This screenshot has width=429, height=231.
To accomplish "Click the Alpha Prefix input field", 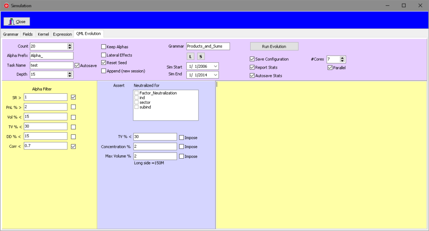I will point(52,56).
